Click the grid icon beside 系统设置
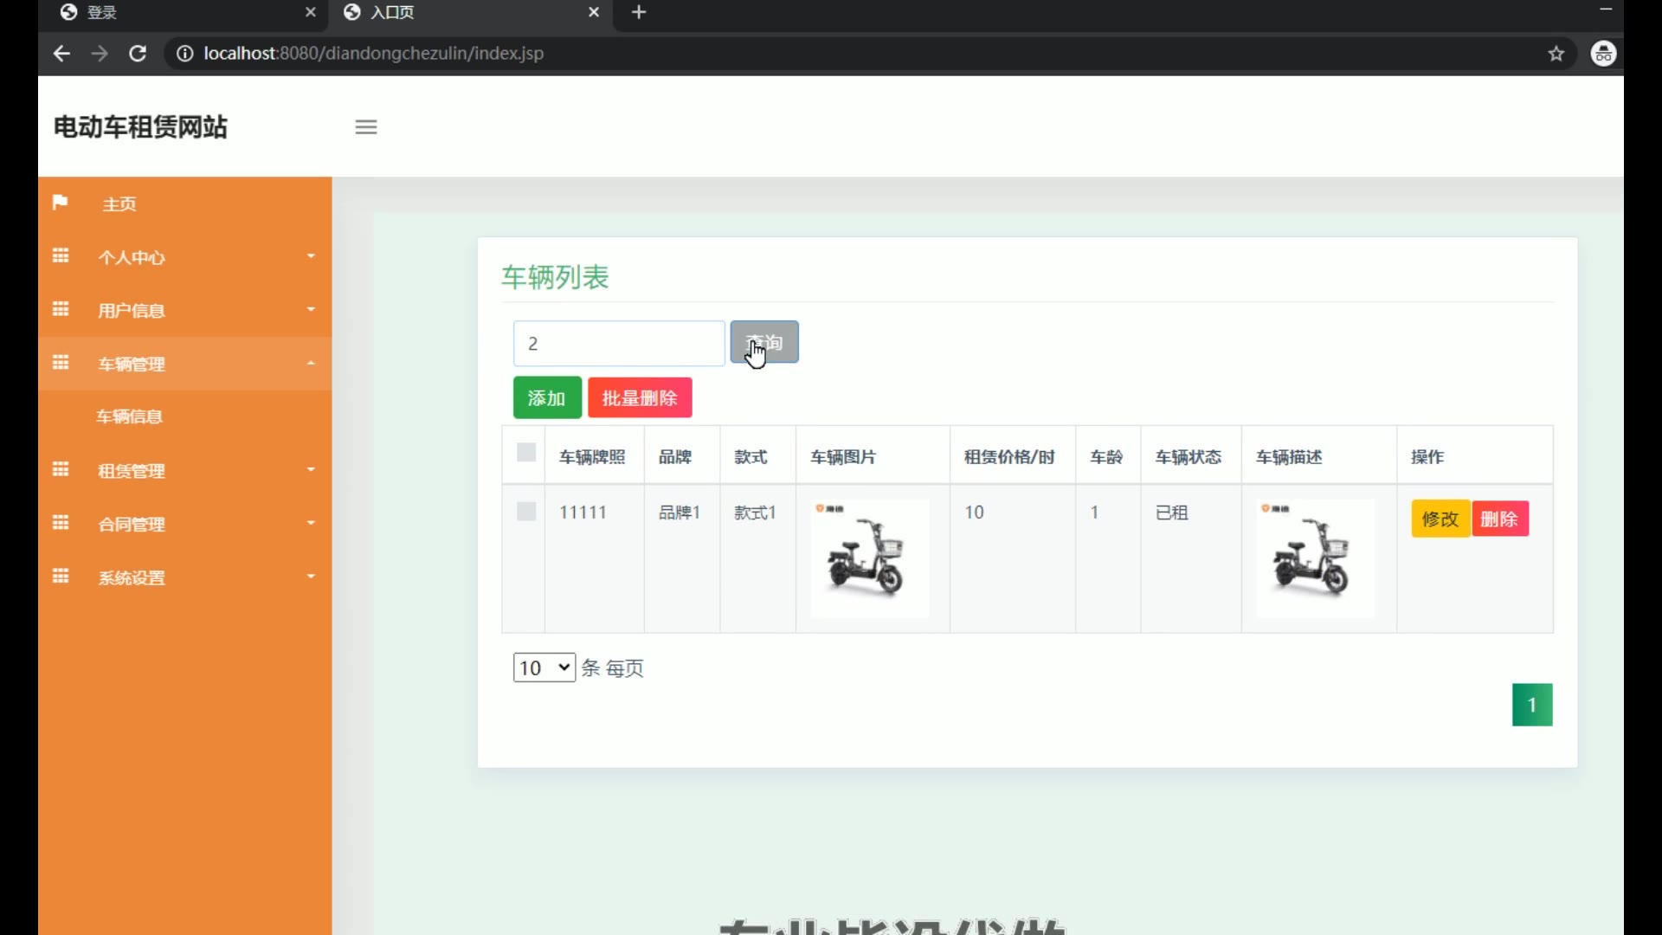The width and height of the screenshot is (1662, 935). coord(61,577)
